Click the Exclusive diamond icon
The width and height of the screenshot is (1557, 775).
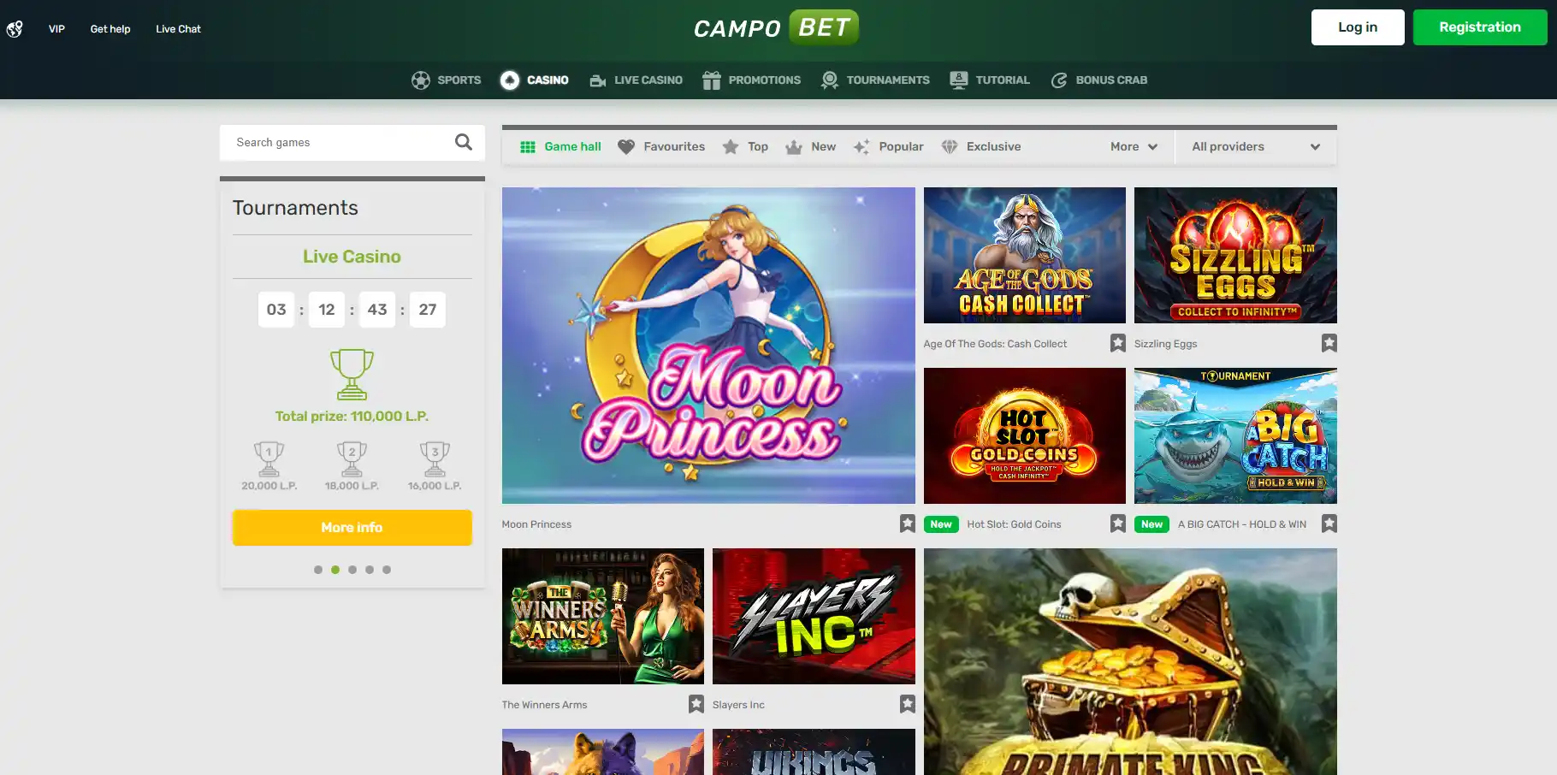(x=950, y=147)
